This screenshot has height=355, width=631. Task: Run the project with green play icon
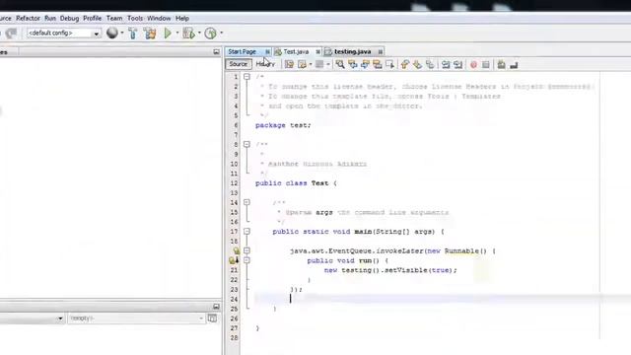coord(168,33)
